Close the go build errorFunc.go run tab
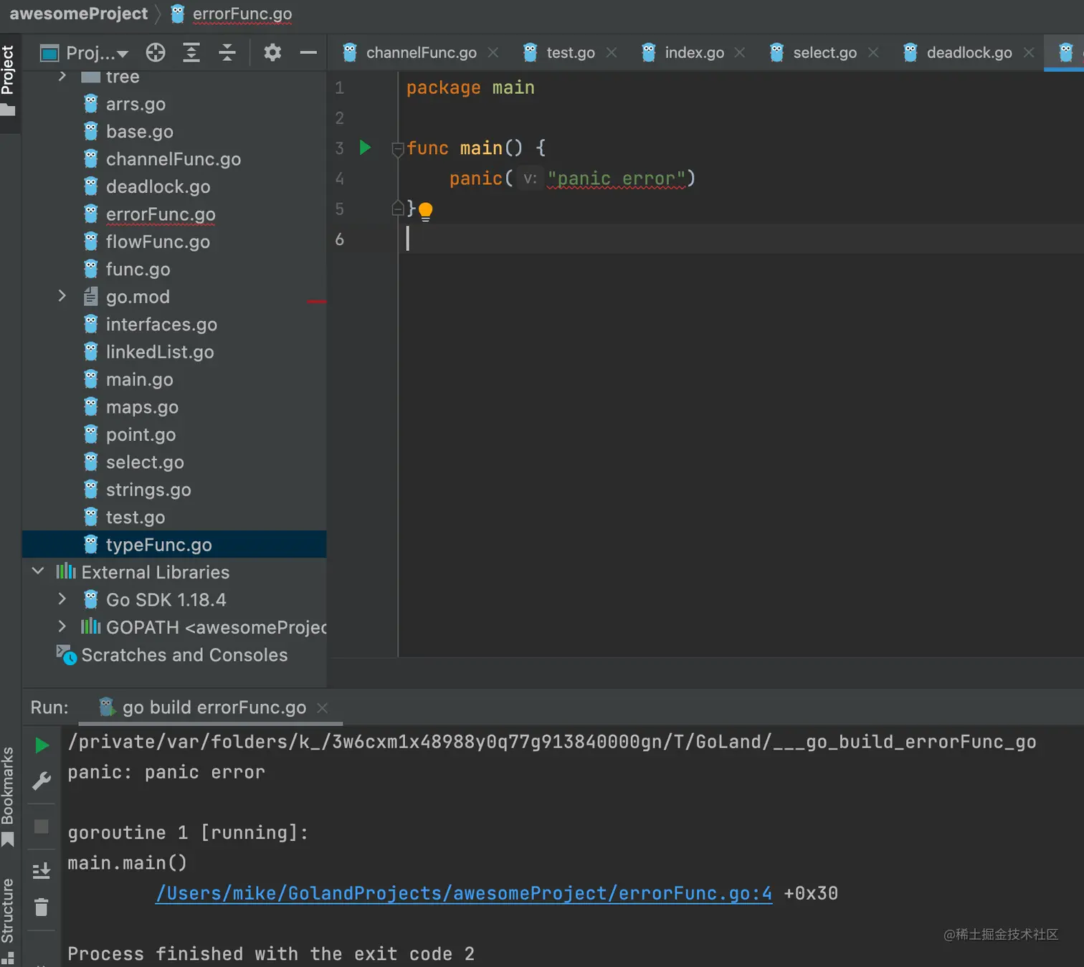The width and height of the screenshot is (1084, 967). (x=323, y=708)
